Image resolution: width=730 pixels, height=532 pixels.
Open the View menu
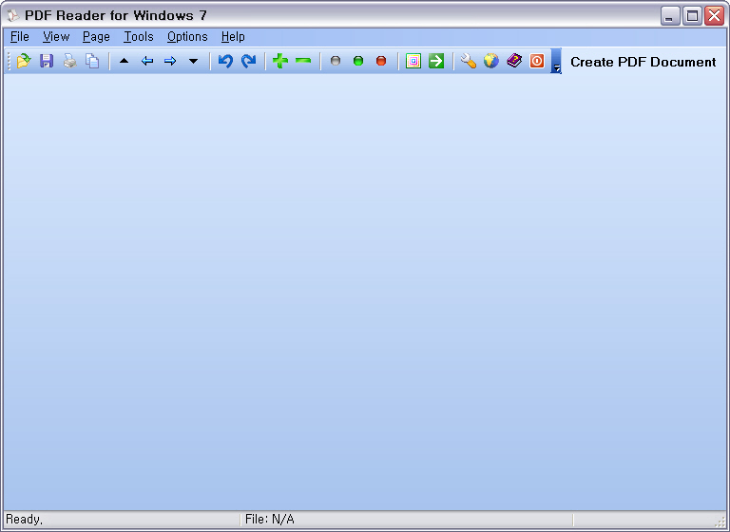56,37
